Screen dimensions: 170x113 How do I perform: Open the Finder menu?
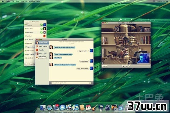click(x=8, y=1)
